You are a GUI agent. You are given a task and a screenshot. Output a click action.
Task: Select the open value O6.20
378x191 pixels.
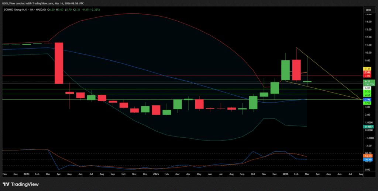click(51, 10)
